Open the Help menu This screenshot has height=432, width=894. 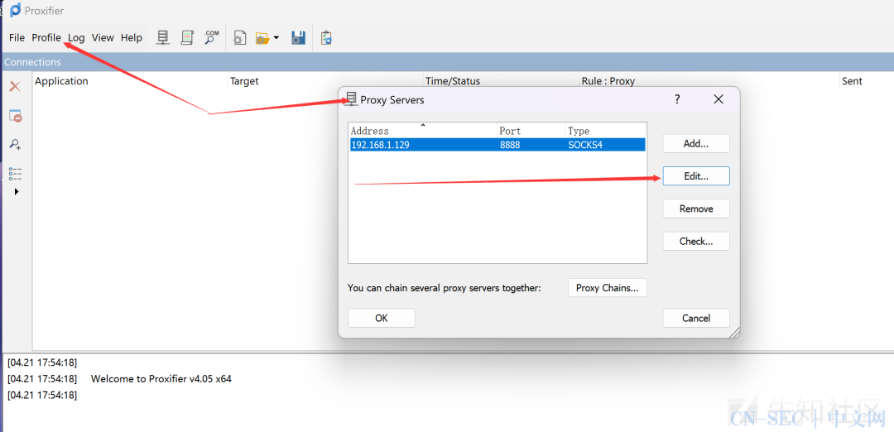pyautogui.click(x=131, y=37)
